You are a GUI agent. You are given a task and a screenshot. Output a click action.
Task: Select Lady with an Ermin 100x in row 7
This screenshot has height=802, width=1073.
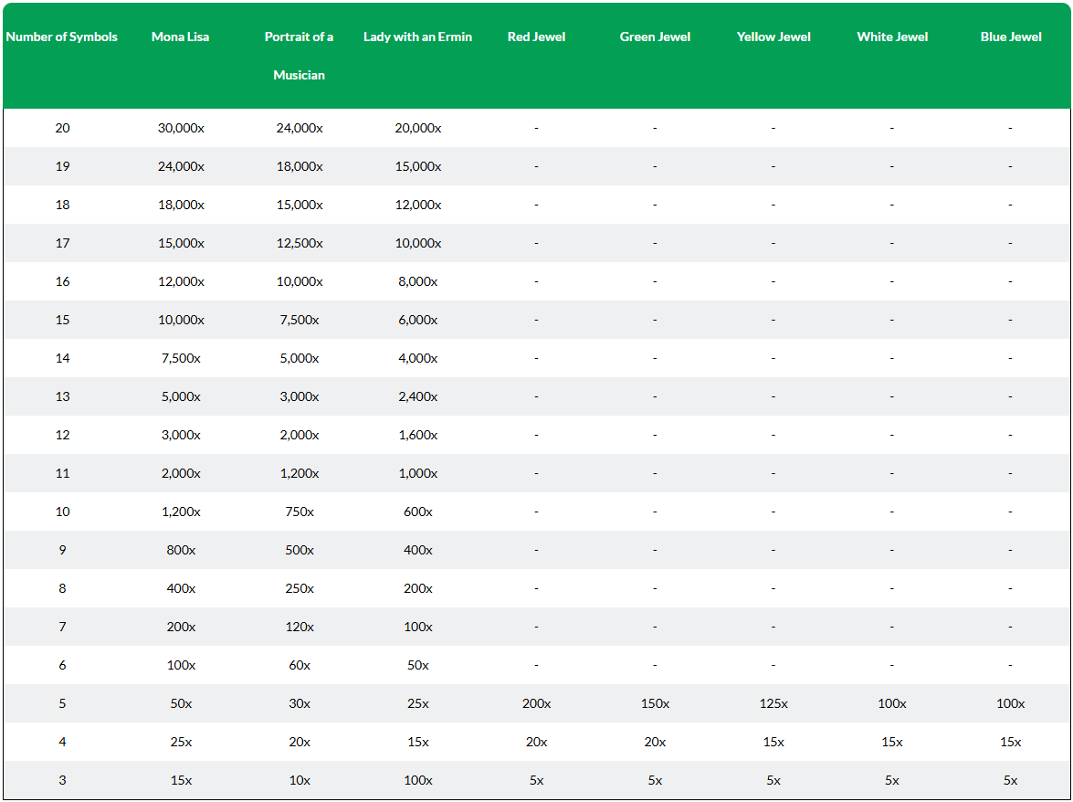(x=418, y=626)
